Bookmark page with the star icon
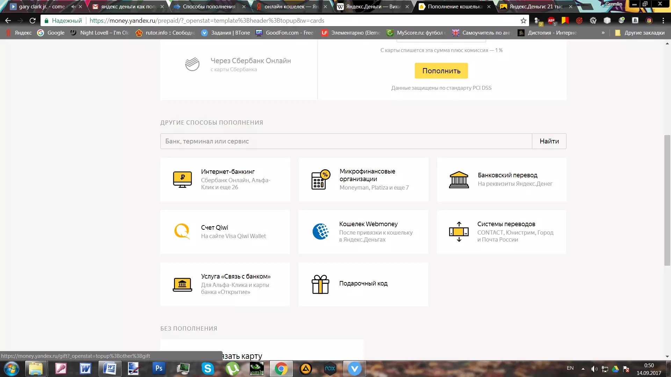671x377 pixels. click(x=523, y=21)
